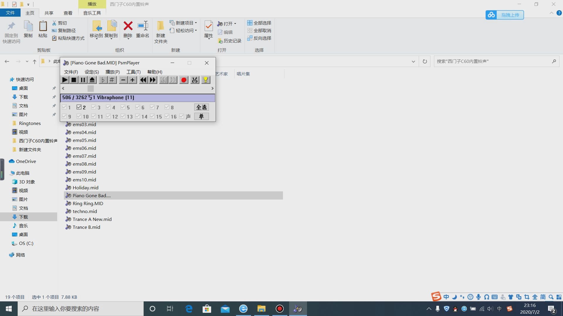Screen dimensions: 563x316
Task: Click 单 button for single play mode
Action: [201, 116]
